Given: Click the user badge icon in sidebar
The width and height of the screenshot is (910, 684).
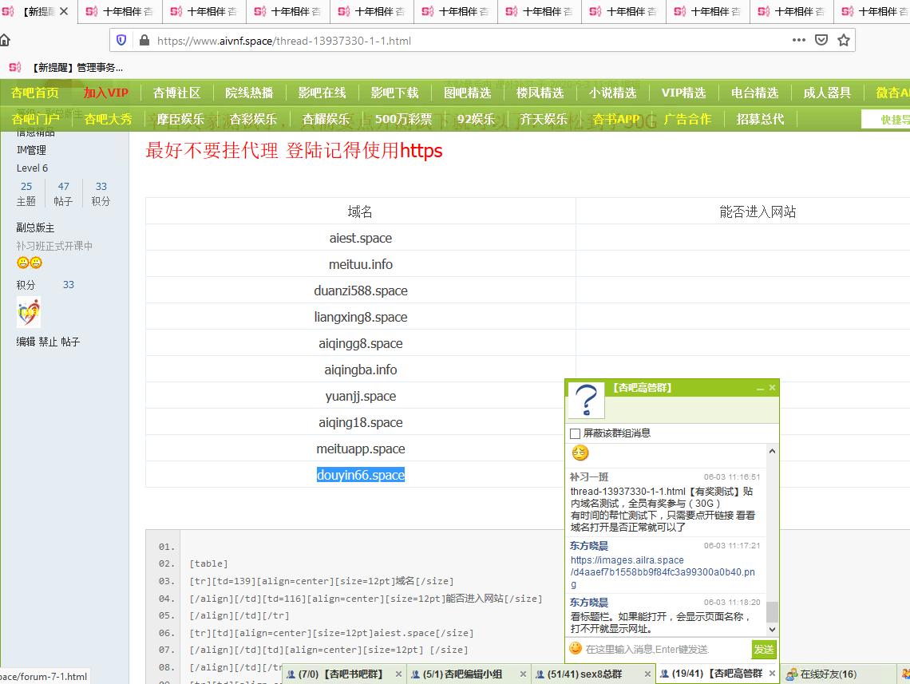Looking at the screenshot, I should pos(28,312).
